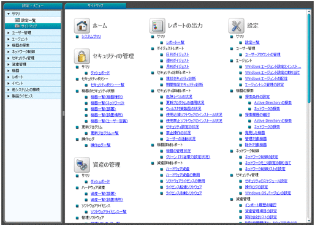Open the エージェントレス管理の設定 link
Image resolution: width=315 pixels, height=226 pixels.
point(264,85)
